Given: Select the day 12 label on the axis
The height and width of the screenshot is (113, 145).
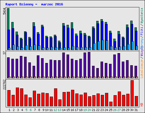Looking at the screenshot, I should pos(55,110).
